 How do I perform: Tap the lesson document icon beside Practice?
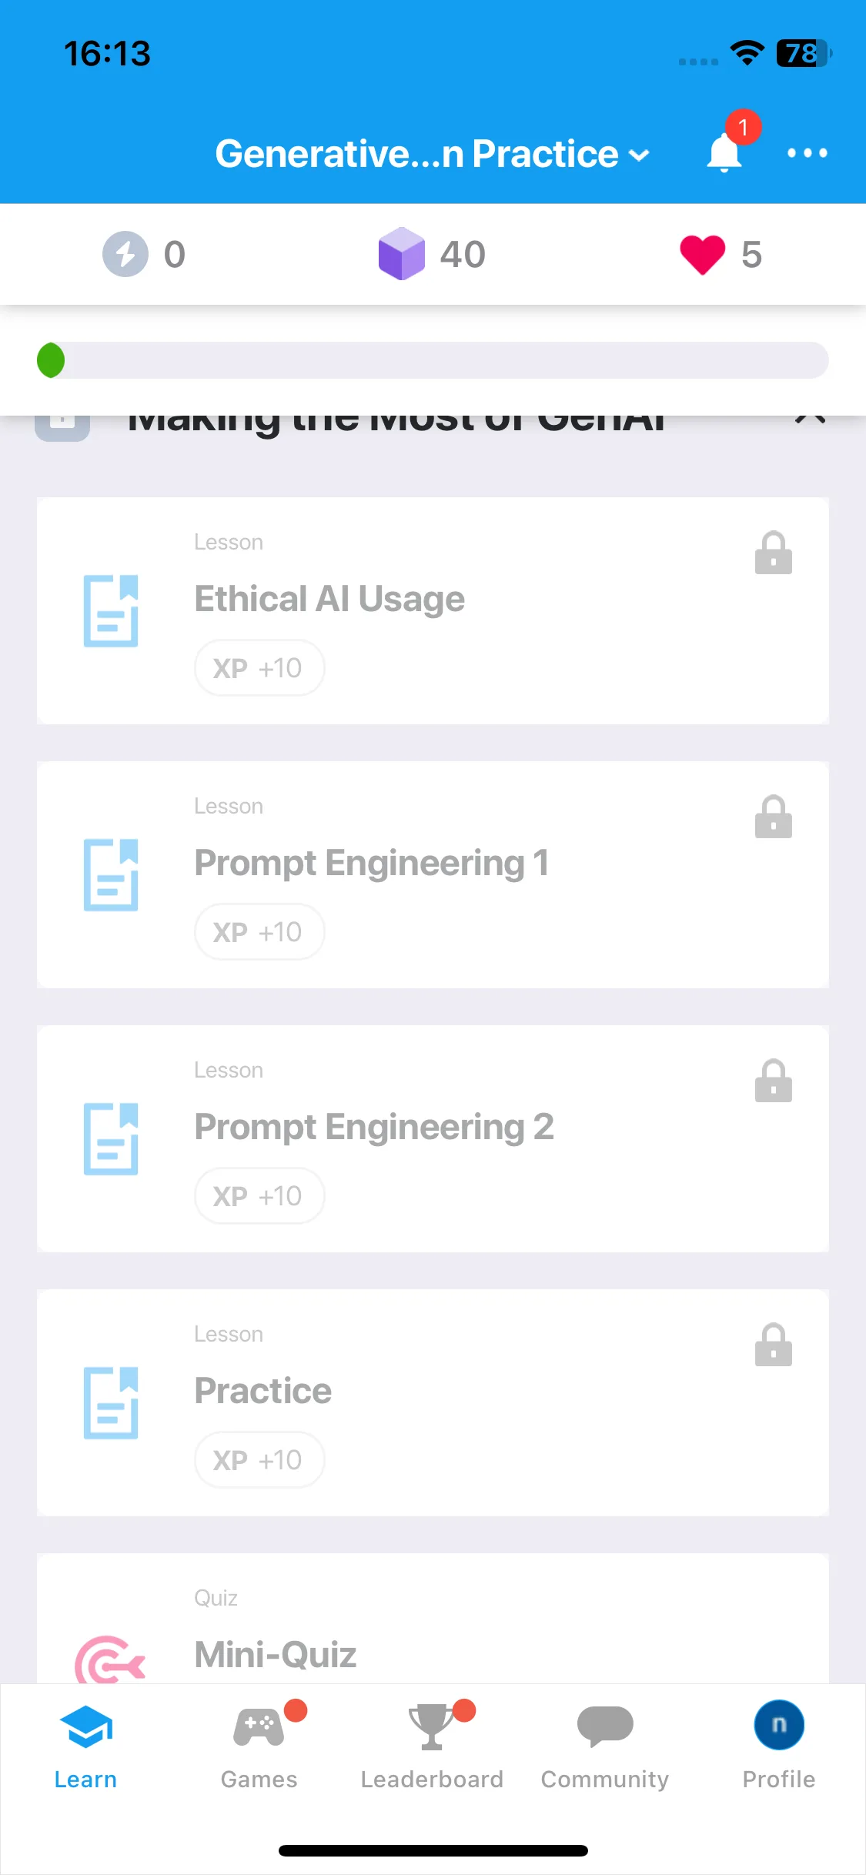pos(111,1402)
